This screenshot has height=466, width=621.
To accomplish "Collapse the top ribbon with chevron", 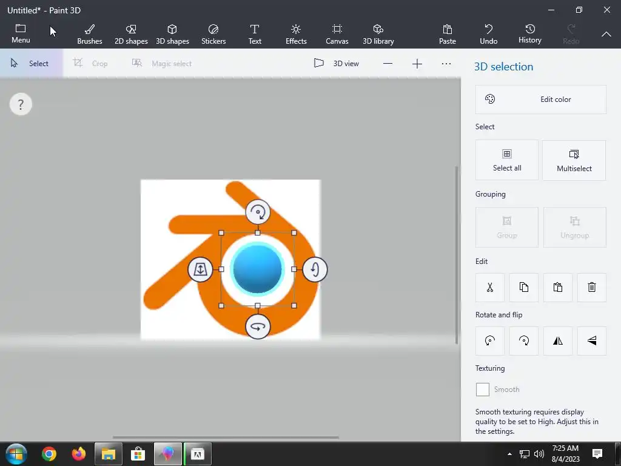I will [x=606, y=34].
